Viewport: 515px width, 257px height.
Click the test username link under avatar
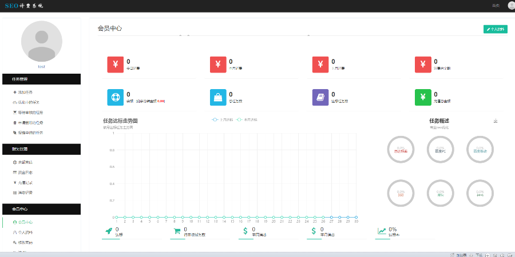click(41, 67)
